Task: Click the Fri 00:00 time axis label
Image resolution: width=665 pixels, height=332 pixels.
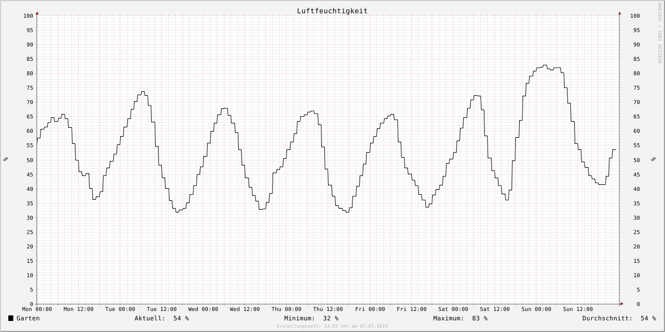Action: point(370,309)
